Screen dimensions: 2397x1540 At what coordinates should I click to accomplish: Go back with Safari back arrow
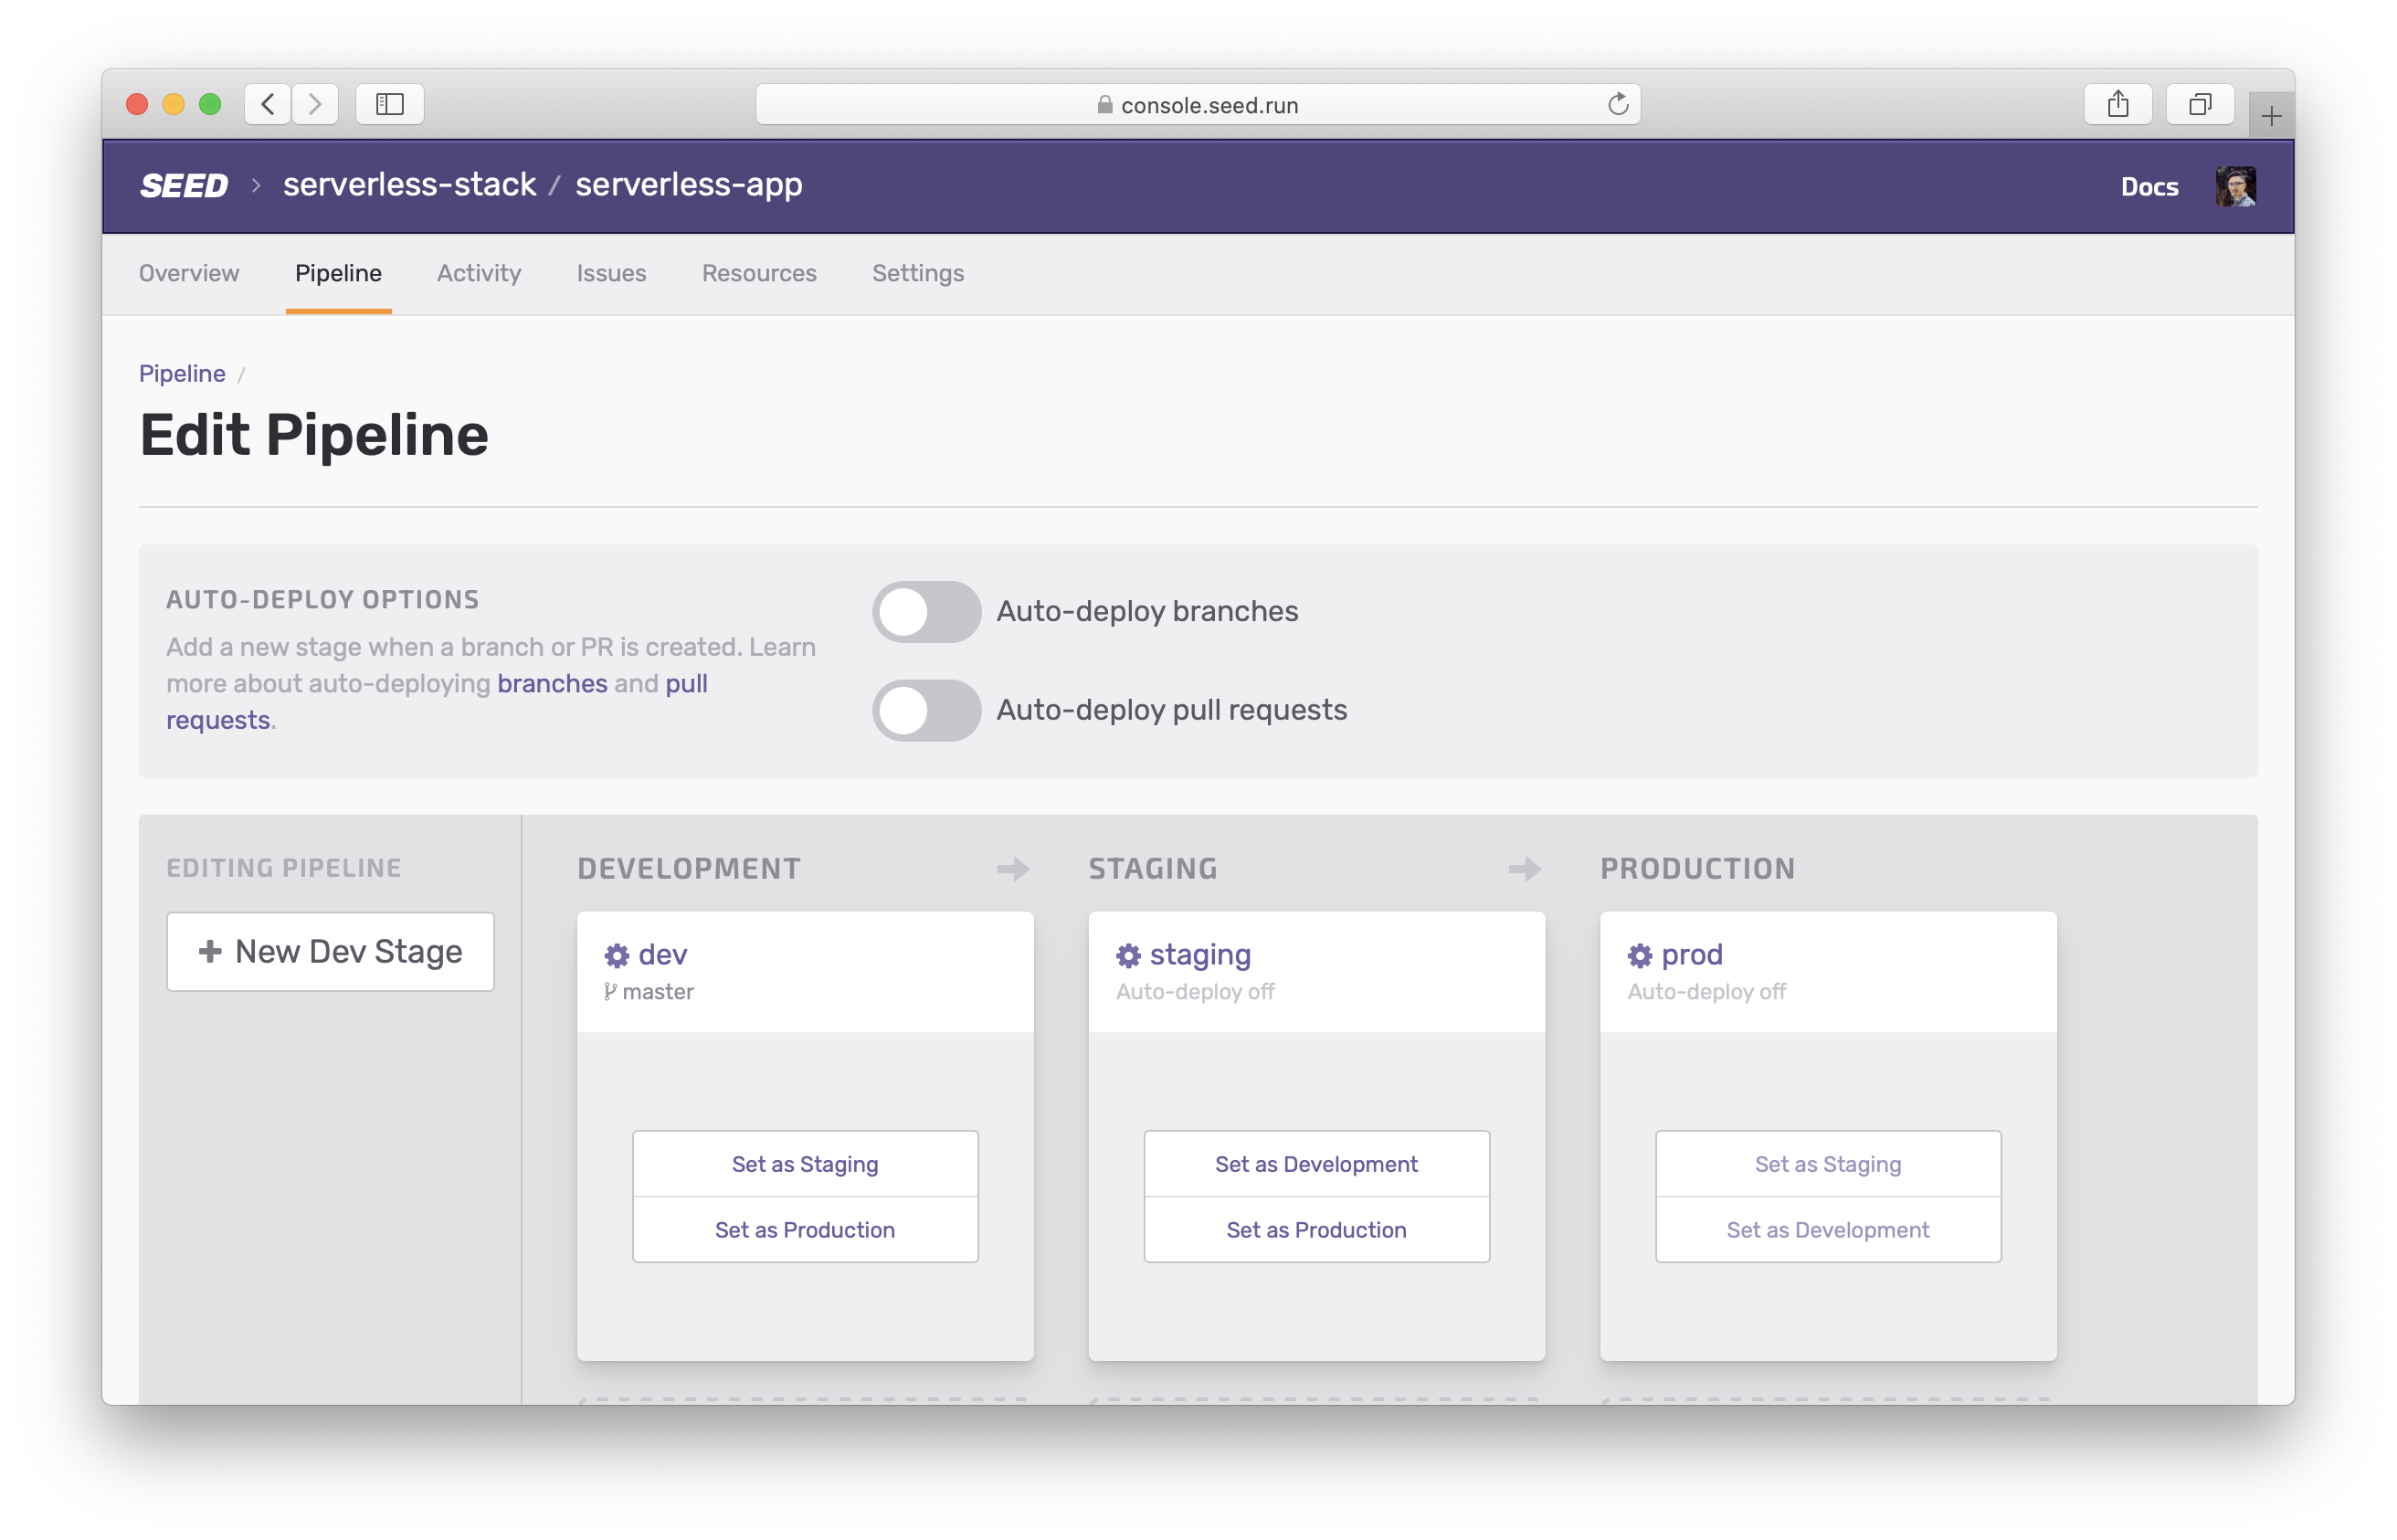pos(267,104)
